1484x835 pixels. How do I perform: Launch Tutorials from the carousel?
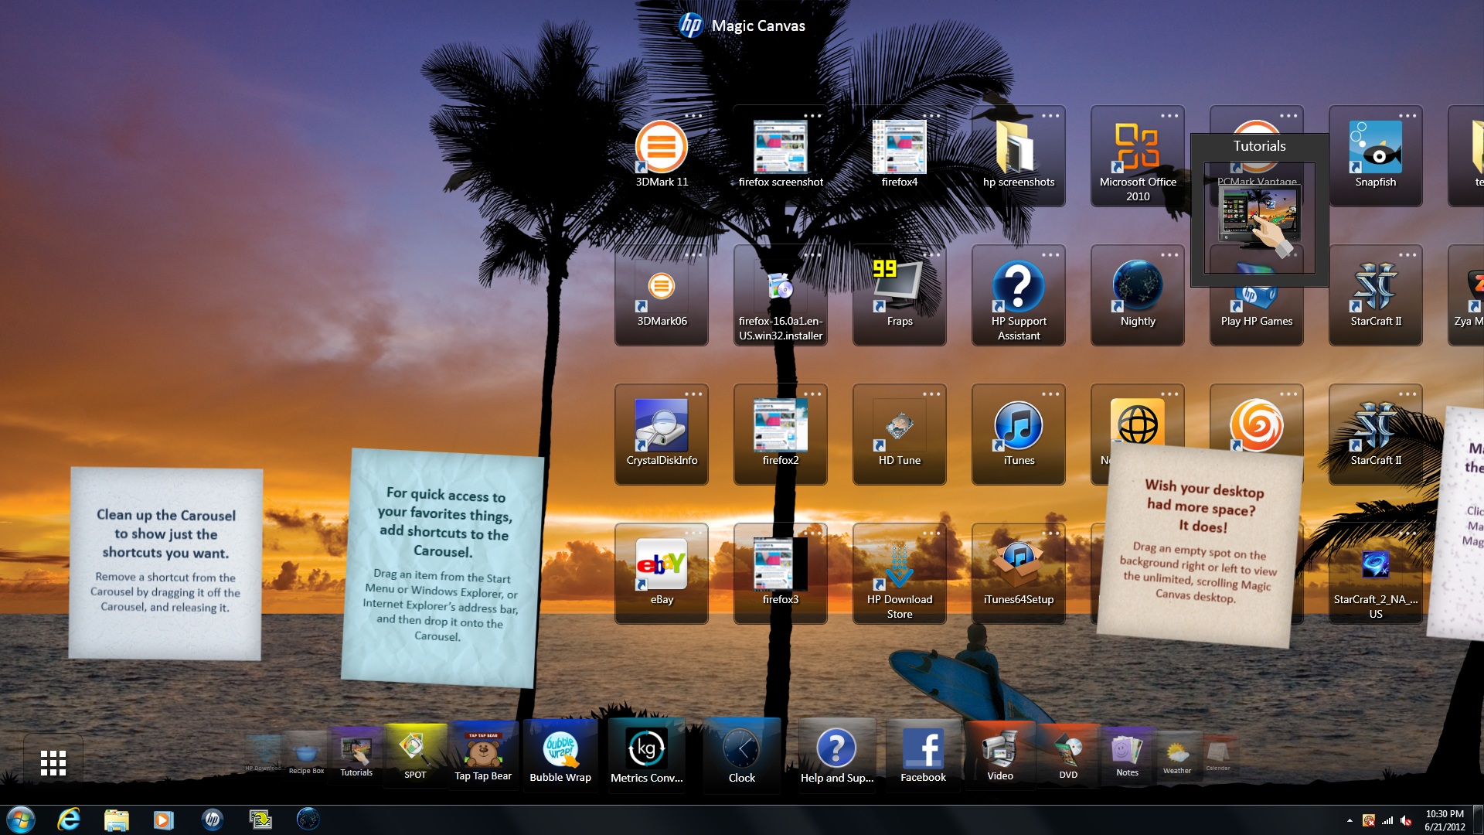point(356,755)
